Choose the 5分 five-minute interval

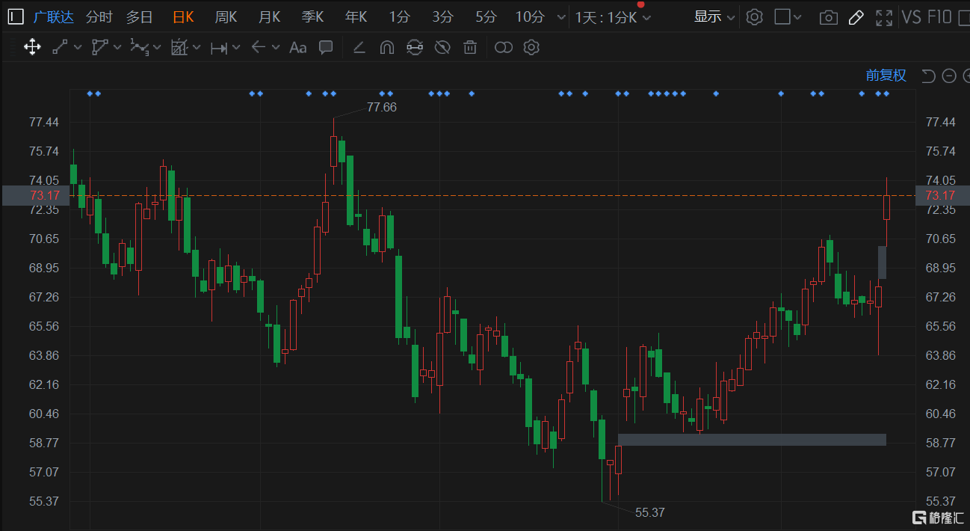coord(486,16)
